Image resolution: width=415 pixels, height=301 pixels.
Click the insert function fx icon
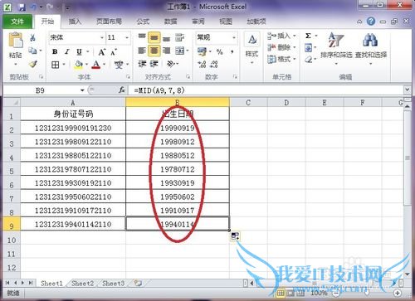(x=122, y=90)
